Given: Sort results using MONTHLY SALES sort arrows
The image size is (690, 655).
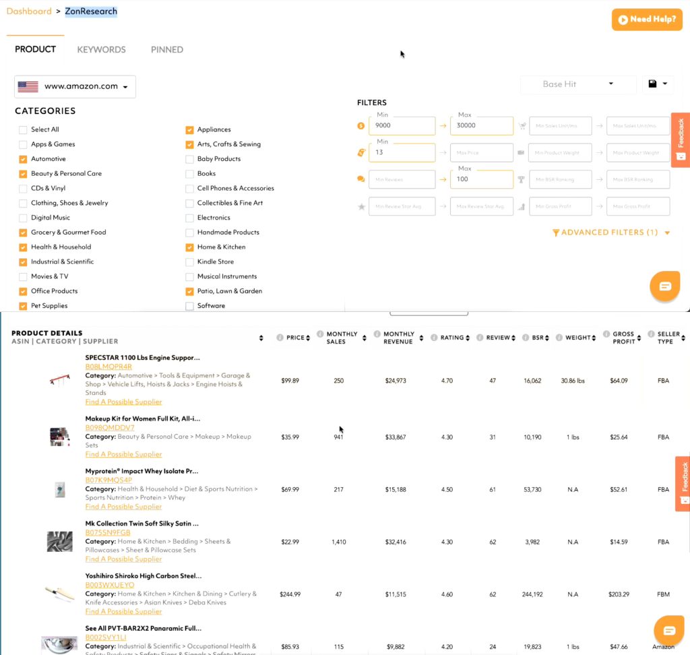Looking at the screenshot, I should click(x=365, y=338).
